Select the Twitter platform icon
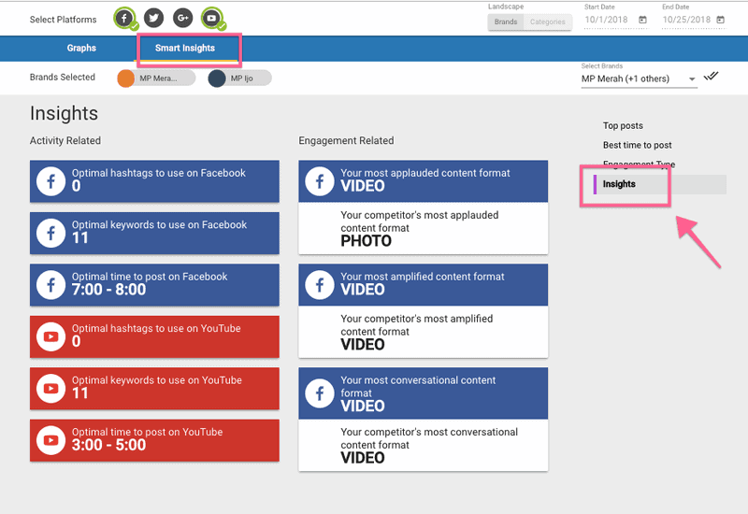748x514 pixels. coord(154,18)
